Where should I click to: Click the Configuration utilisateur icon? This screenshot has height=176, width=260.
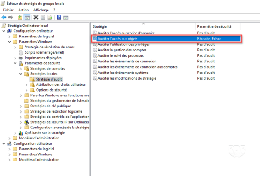pos(10,143)
